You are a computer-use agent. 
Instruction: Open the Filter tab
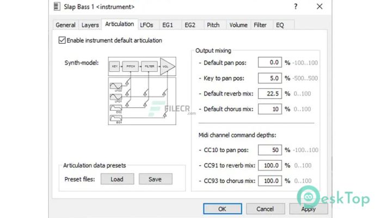260,25
